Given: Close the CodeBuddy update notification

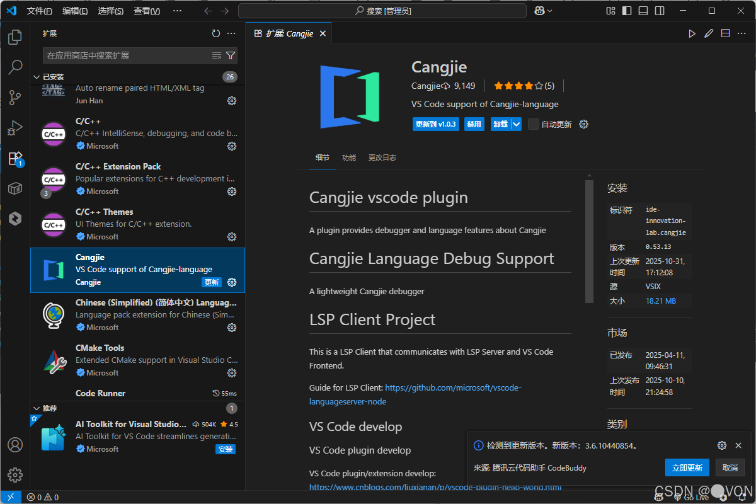Looking at the screenshot, I should pos(738,445).
